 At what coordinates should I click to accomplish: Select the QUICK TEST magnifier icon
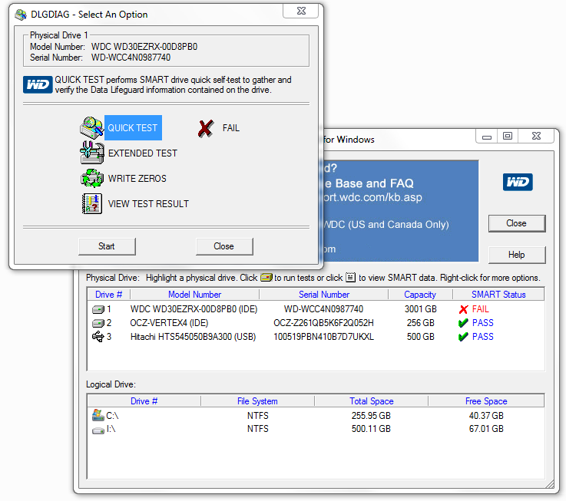(91, 127)
